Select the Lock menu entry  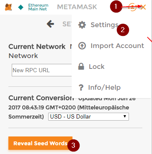(x=97, y=66)
